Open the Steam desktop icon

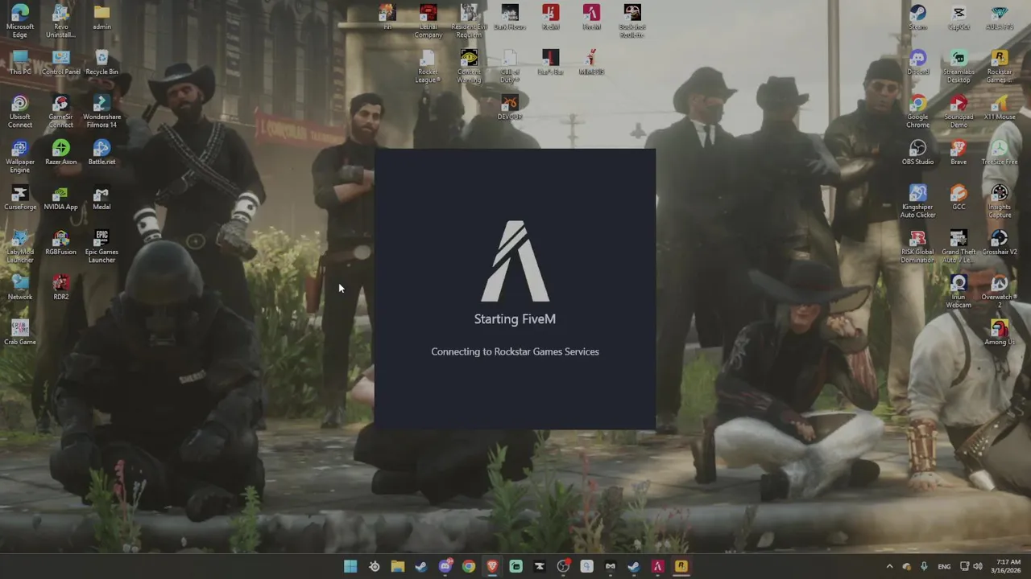(x=917, y=18)
